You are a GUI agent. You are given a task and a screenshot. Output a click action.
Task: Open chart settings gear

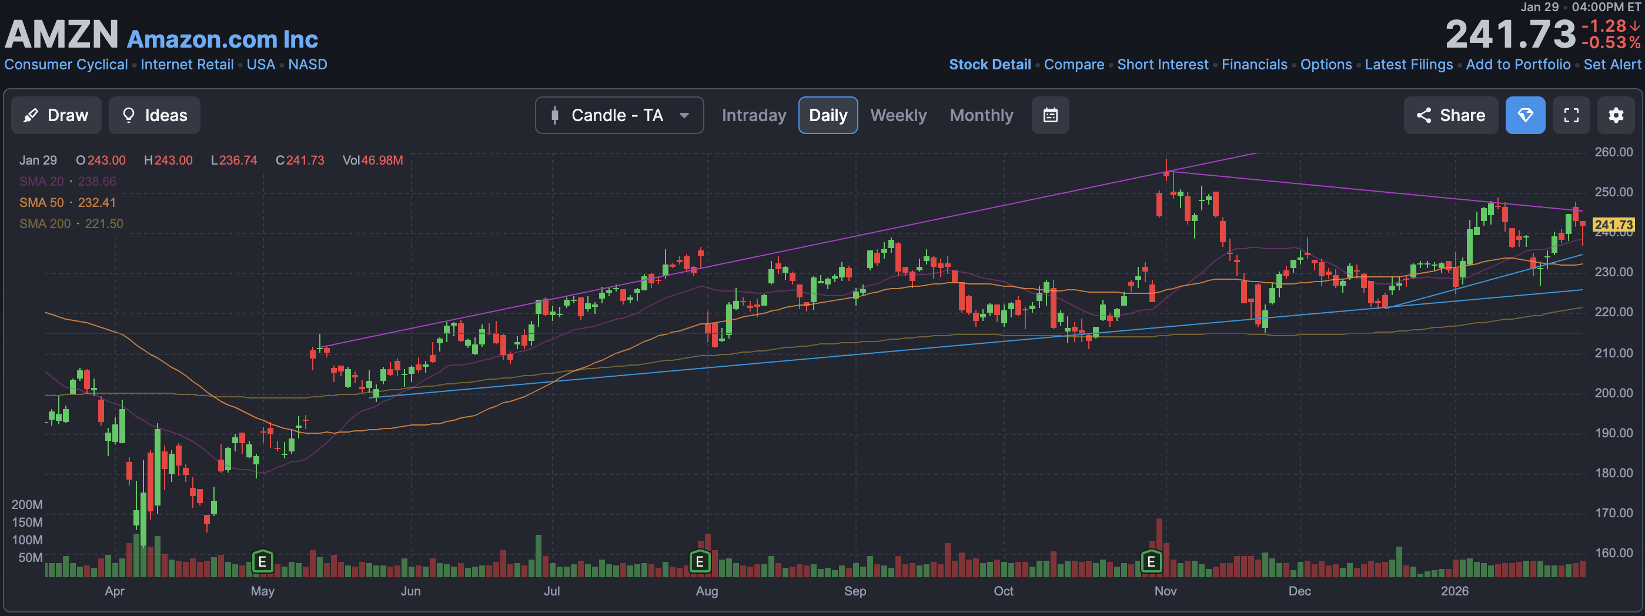click(1616, 115)
